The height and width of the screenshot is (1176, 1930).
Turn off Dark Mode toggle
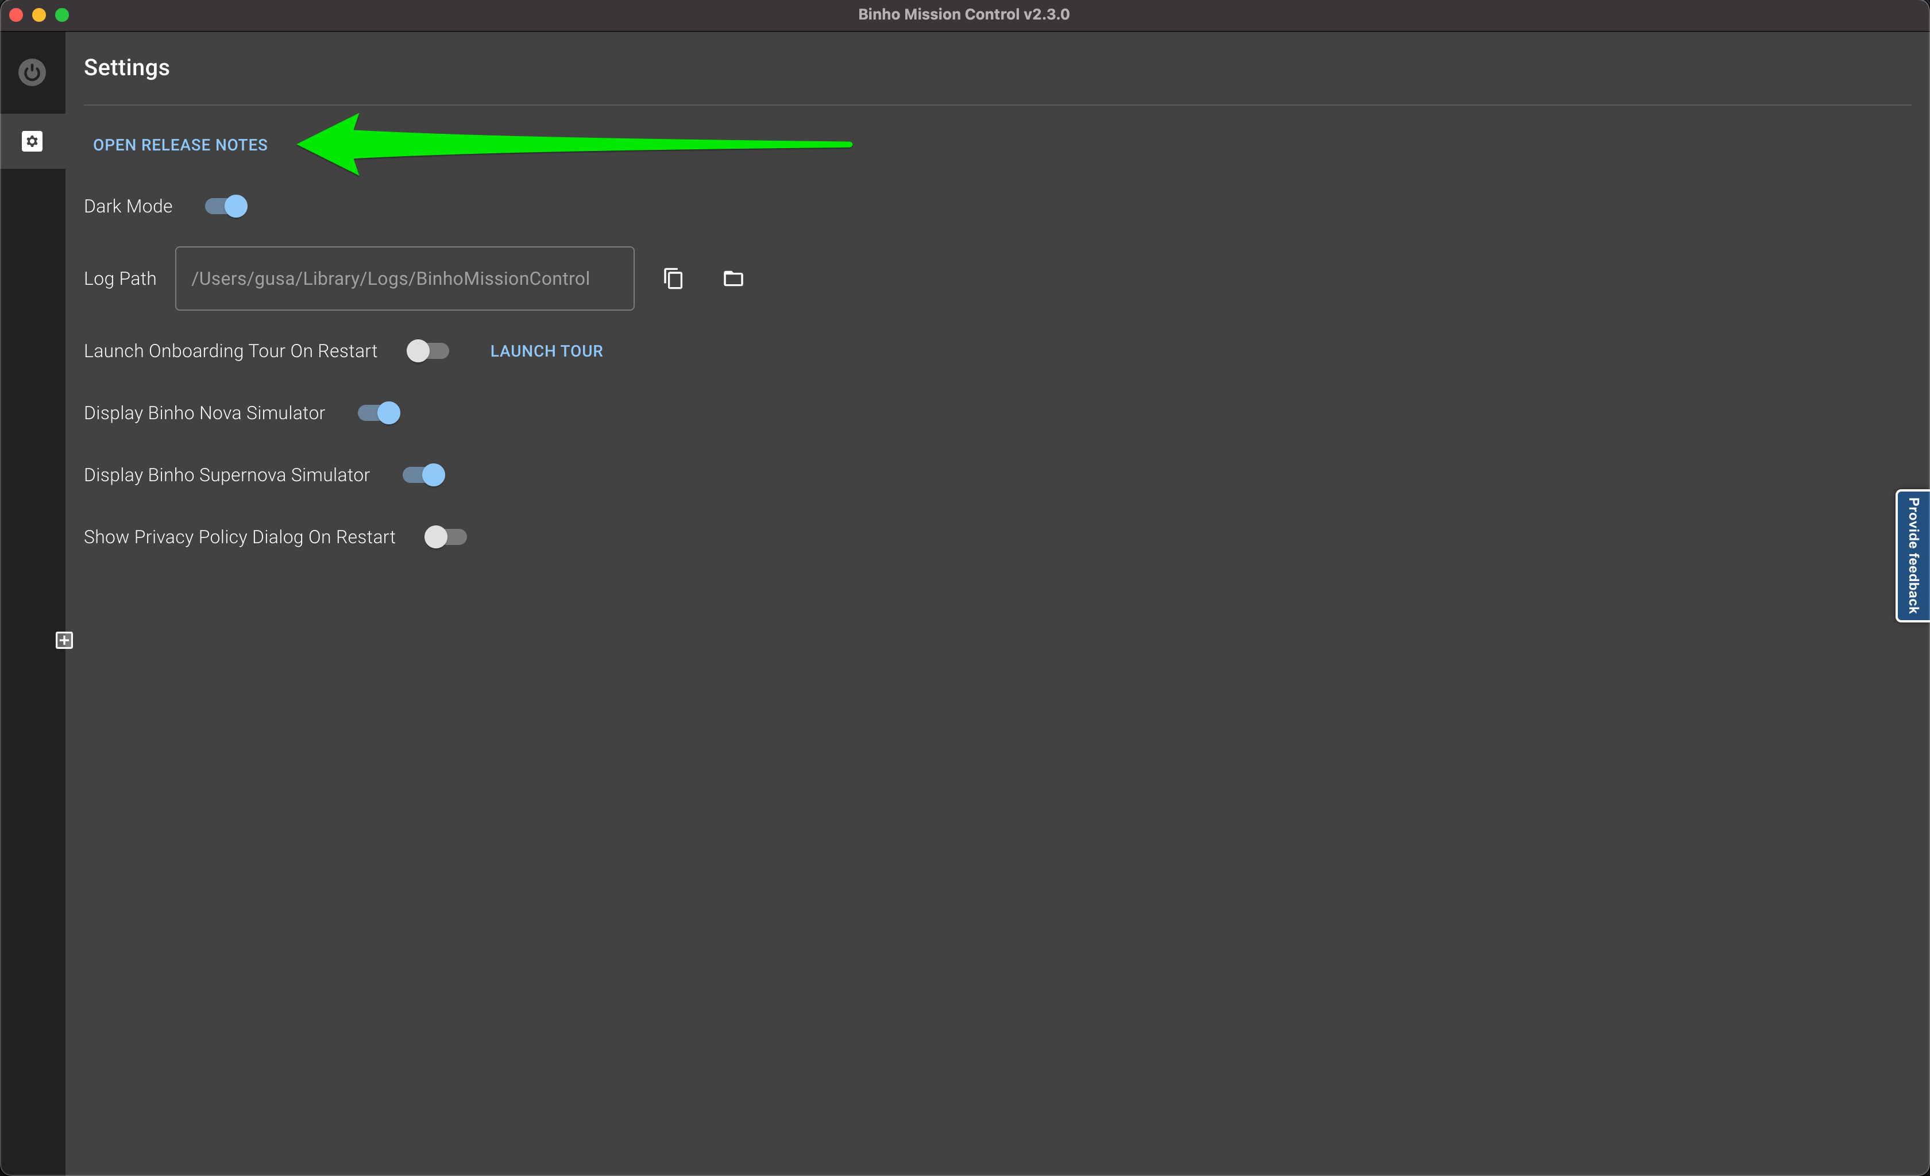(x=226, y=206)
